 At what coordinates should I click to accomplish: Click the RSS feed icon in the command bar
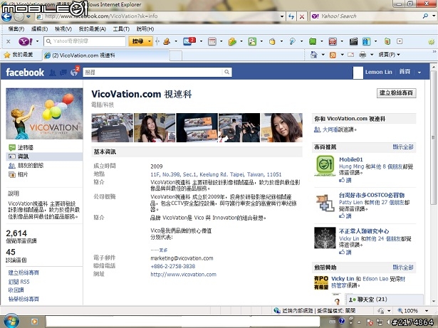click(x=333, y=55)
